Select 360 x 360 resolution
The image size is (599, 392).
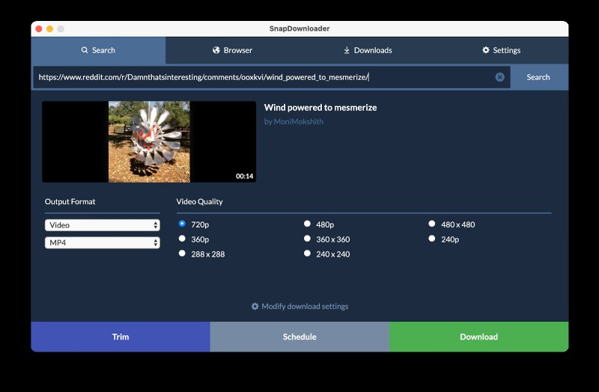click(307, 239)
